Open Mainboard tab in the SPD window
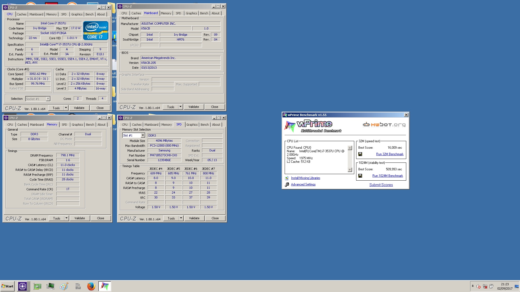Screen dimensions: 520x292 (151, 125)
